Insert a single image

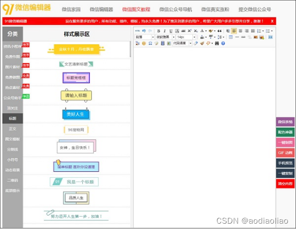click(256, 37)
